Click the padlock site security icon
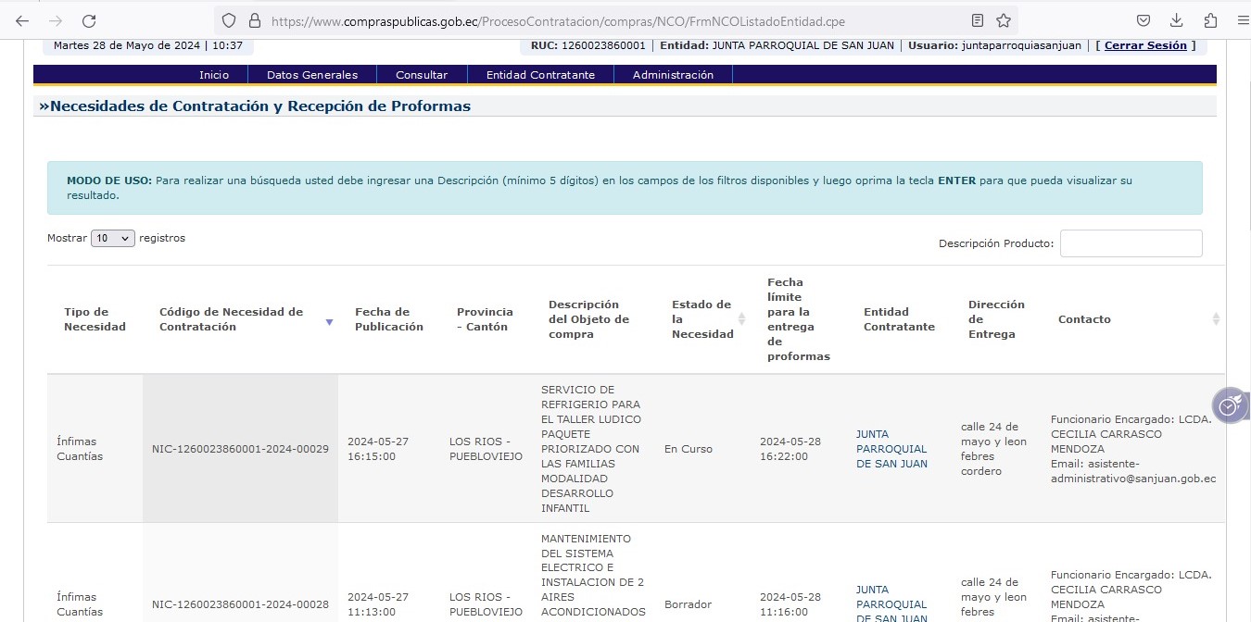This screenshot has height=622, width=1251. click(x=254, y=20)
